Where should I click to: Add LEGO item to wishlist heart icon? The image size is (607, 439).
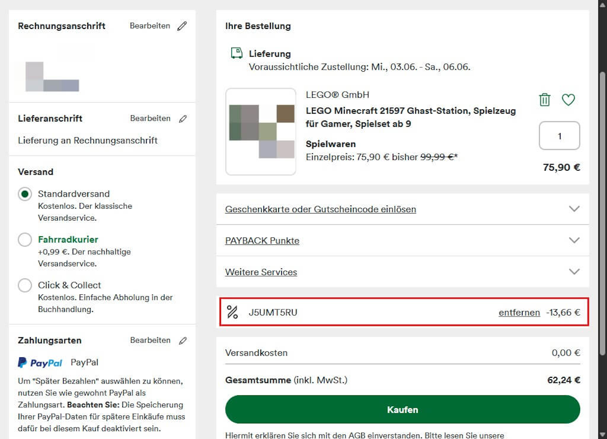[568, 100]
